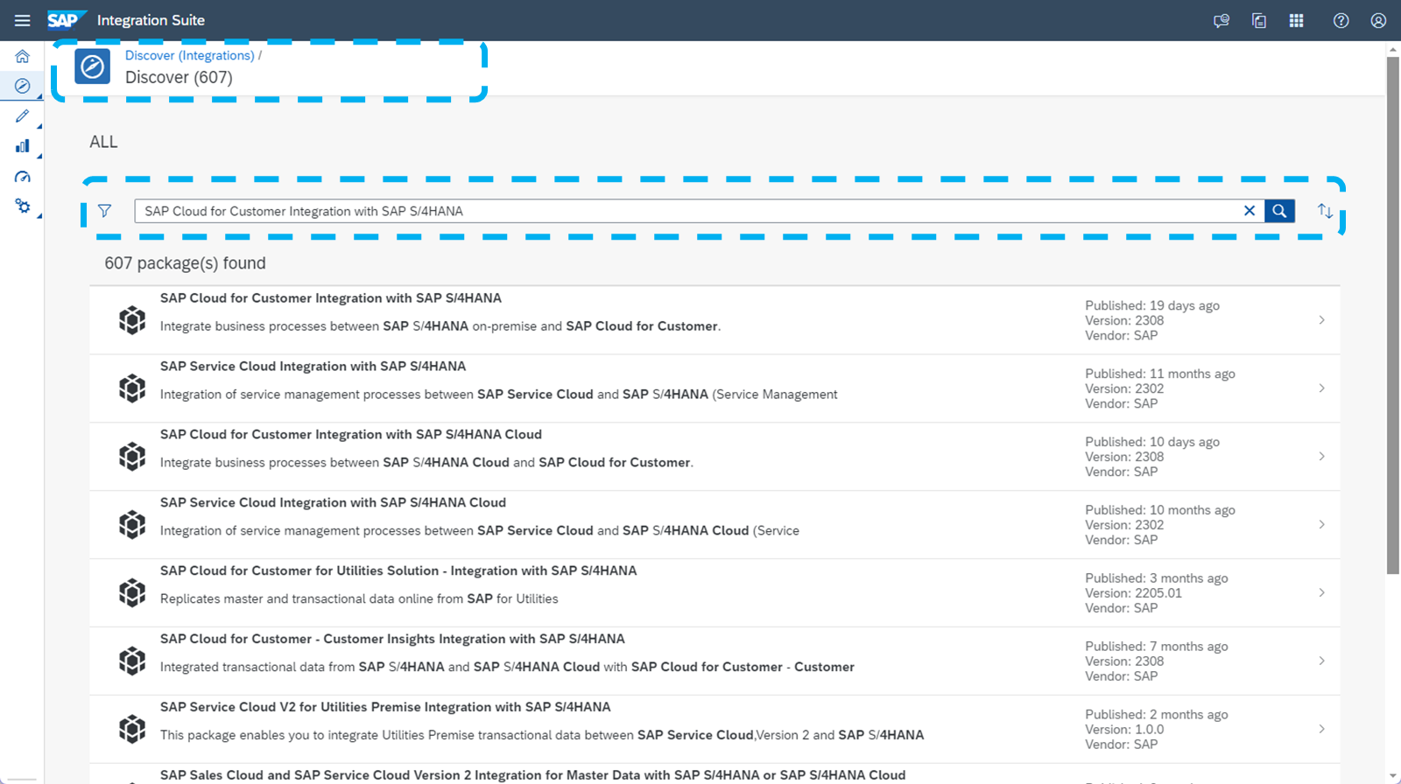This screenshot has height=784, width=1401.
Task: Expand row published 10 months ago via chevron
Action: pyautogui.click(x=1321, y=525)
